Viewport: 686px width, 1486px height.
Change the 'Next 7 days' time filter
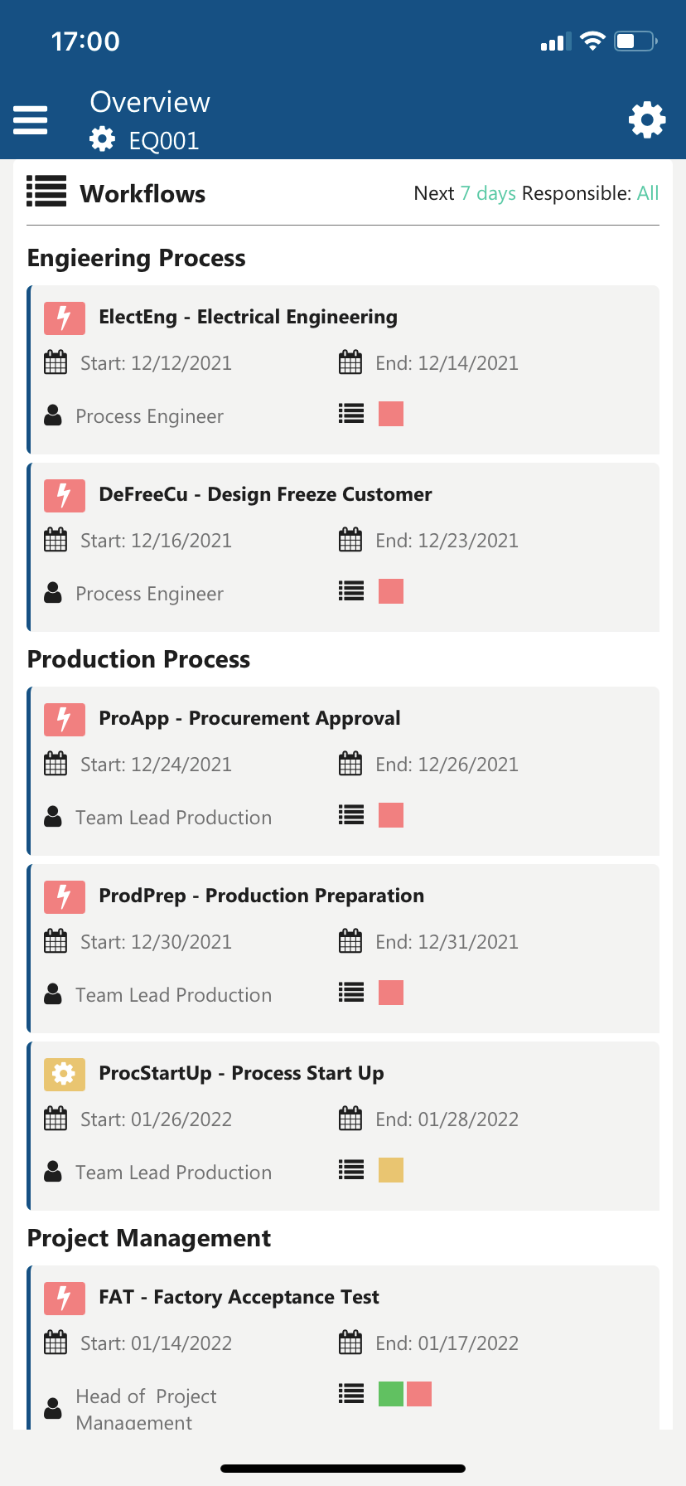(488, 193)
